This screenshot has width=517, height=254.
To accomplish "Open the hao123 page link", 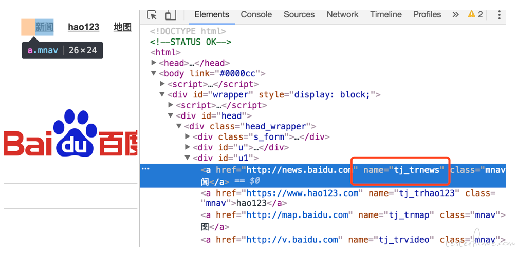I will (x=83, y=27).
